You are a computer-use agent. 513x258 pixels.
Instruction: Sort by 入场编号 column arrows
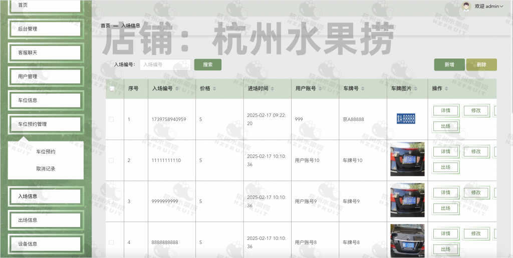pyautogui.click(x=177, y=89)
